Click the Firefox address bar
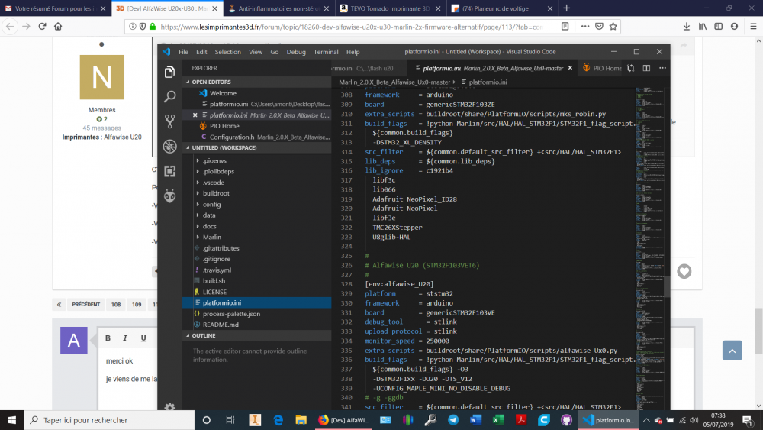This screenshot has width=763, height=430. point(350,27)
